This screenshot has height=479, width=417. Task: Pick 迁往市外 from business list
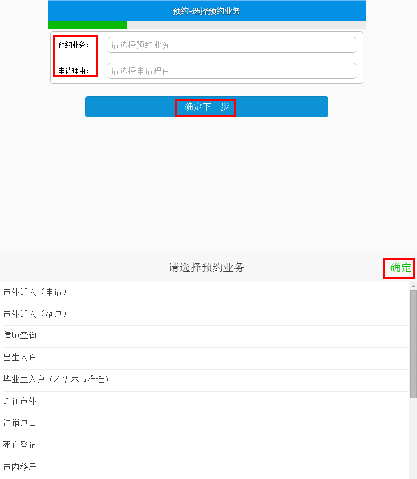click(20, 401)
